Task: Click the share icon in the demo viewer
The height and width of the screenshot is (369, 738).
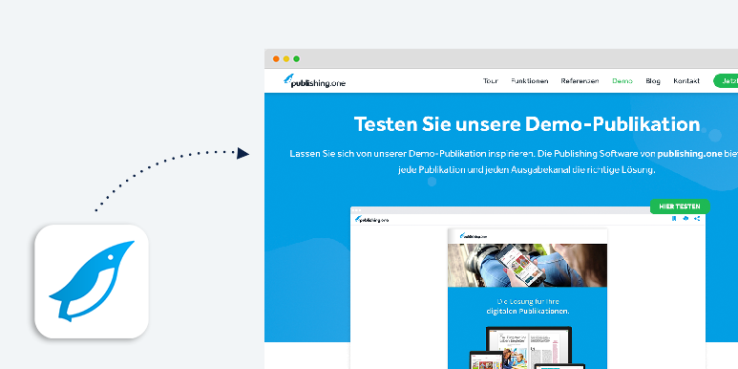Action: (x=697, y=218)
